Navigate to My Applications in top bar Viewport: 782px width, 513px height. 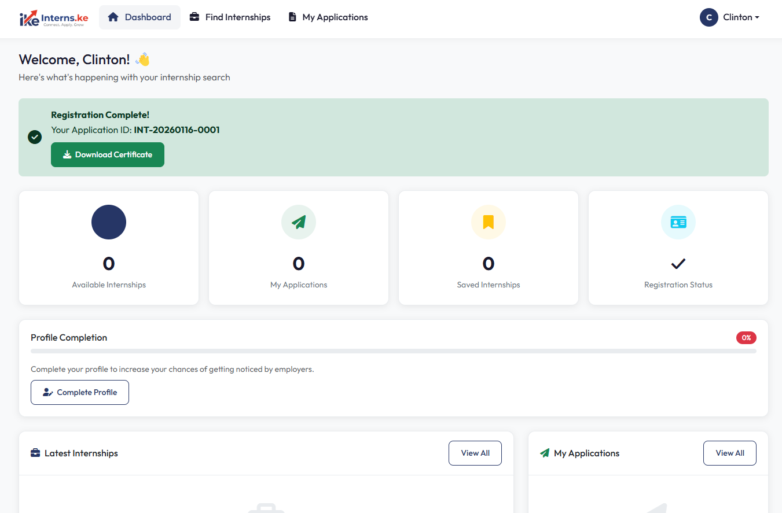328,17
